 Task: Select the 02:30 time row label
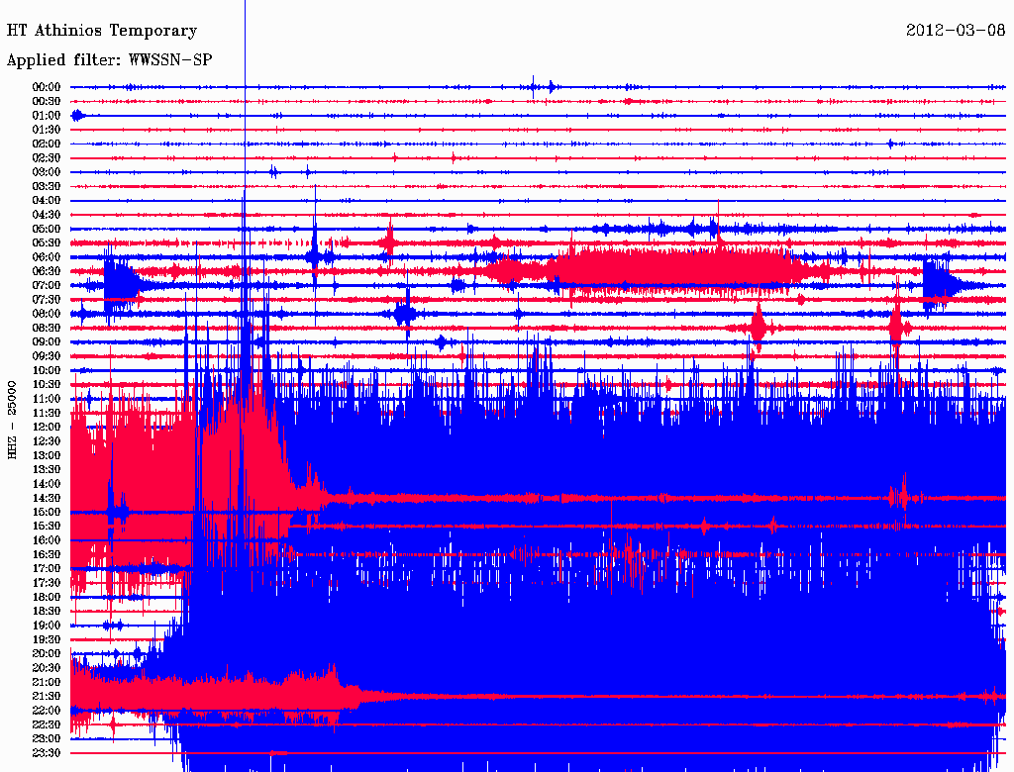(47, 157)
